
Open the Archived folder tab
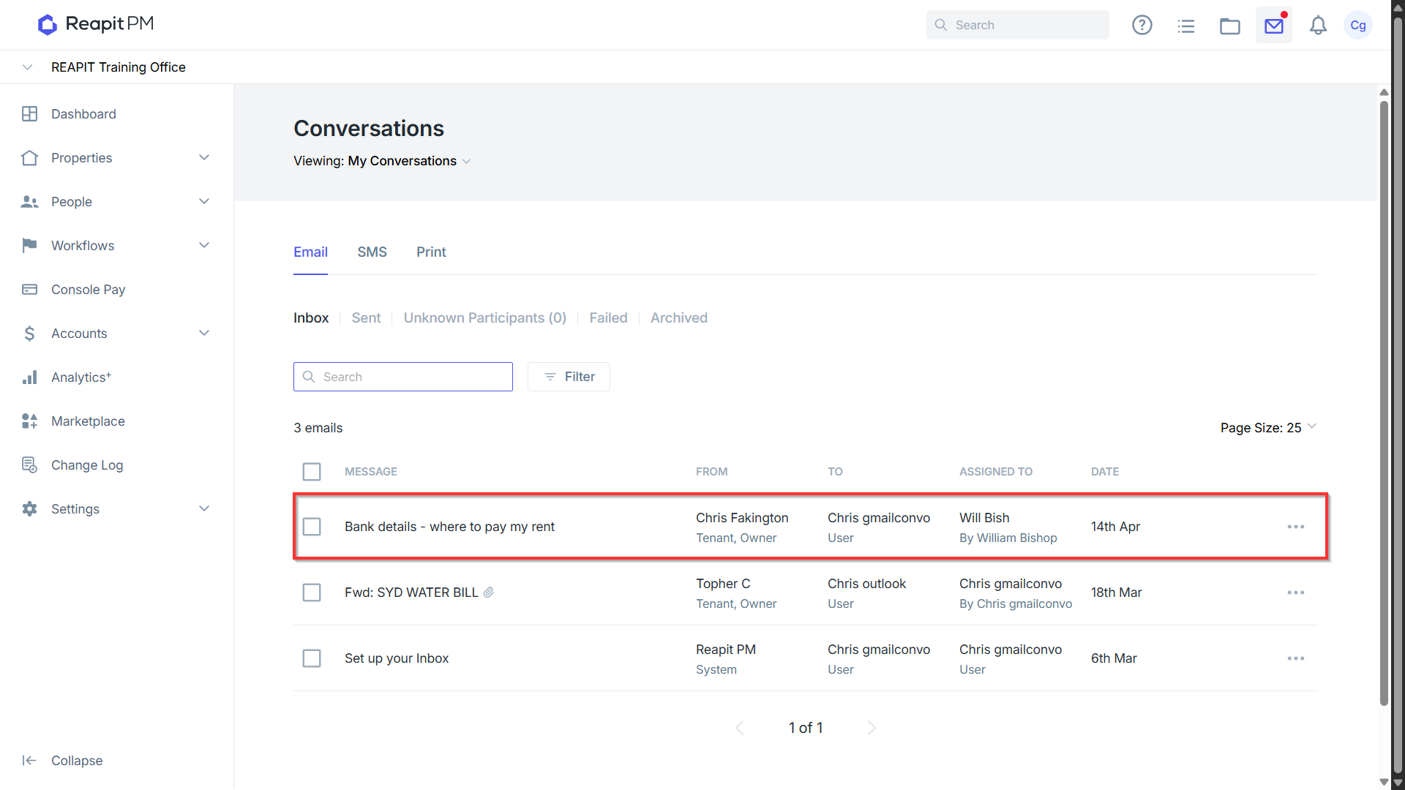click(679, 318)
